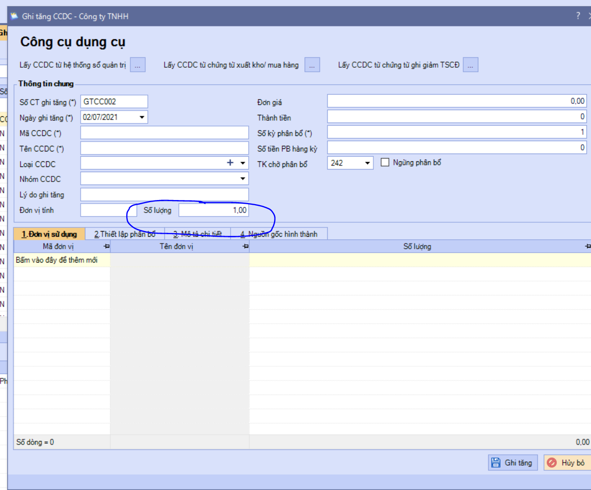Enable the Ngừng phân bổ checkbox
This screenshot has width=591, height=490.
pyautogui.click(x=385, y=162)
